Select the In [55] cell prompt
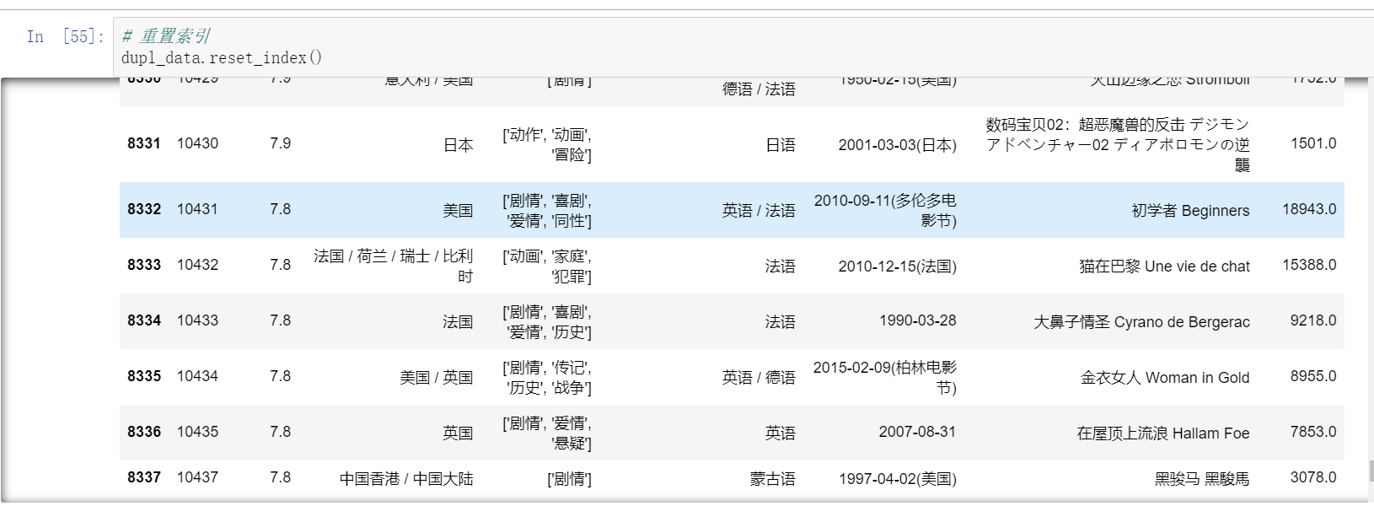 (66, 36)
